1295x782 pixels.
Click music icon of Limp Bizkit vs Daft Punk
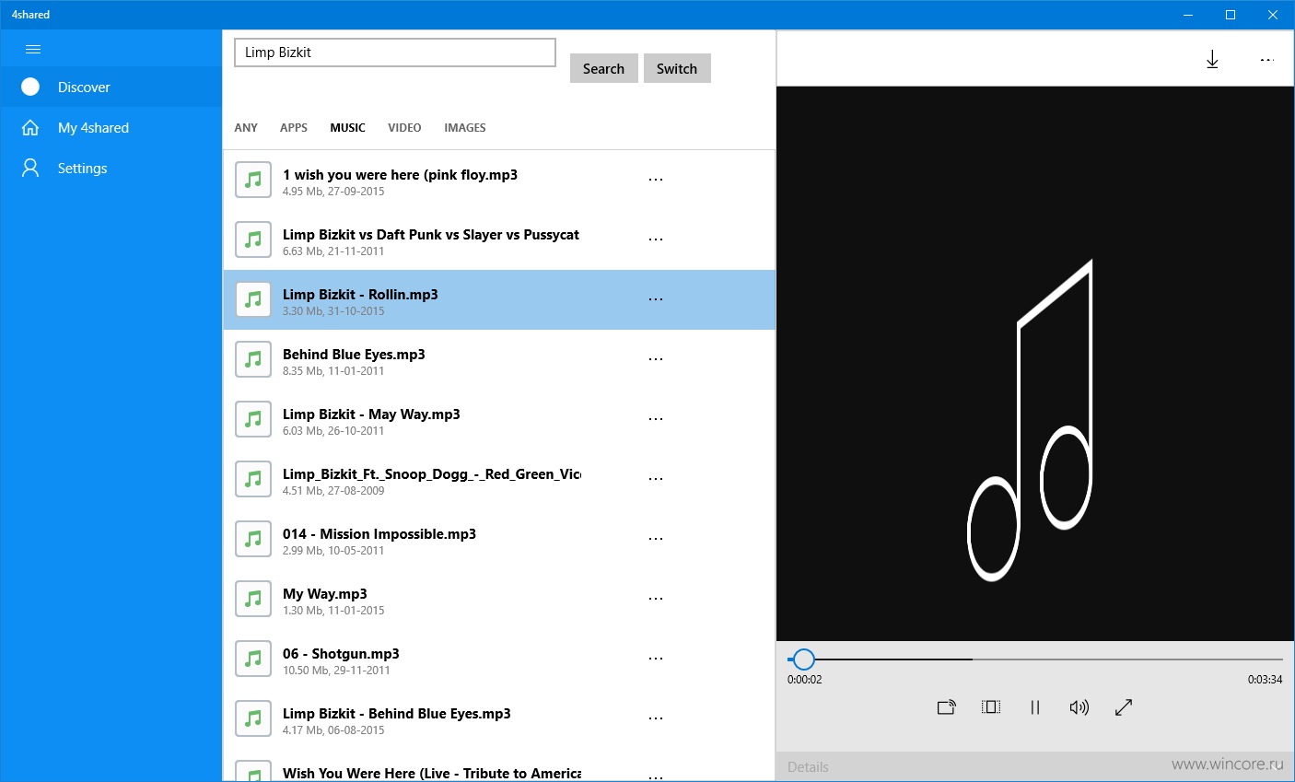(253, 239)
